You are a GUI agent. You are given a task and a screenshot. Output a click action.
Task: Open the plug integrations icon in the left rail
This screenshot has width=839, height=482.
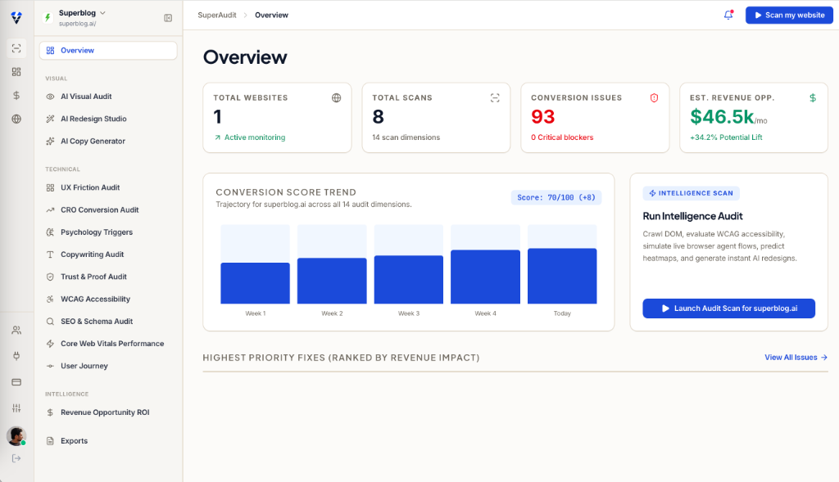[16, 356]
